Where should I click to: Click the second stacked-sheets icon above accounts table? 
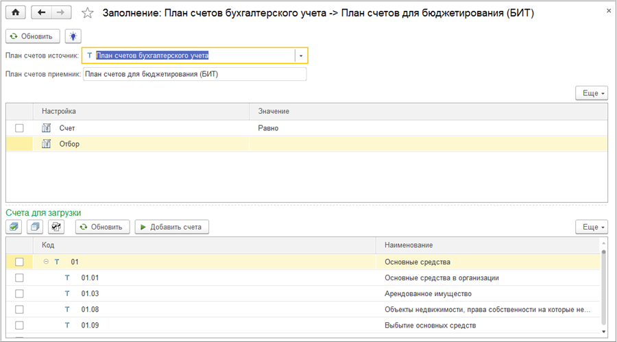click(37, 227)
